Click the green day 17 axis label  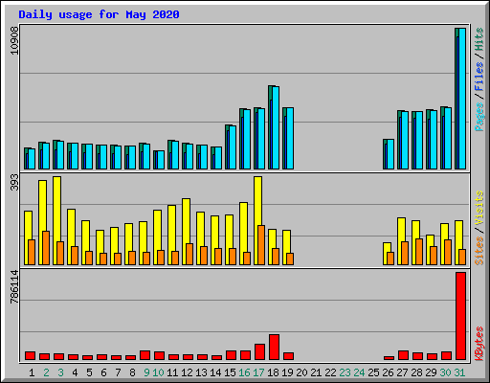258,372
